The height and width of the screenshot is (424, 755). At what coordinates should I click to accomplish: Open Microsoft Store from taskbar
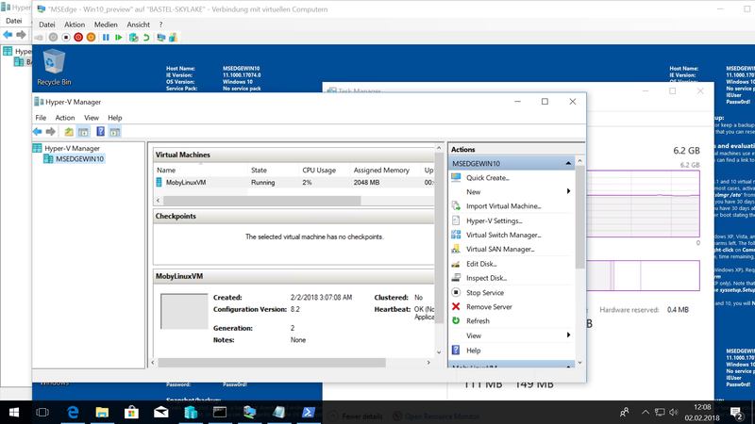pyautogui.click(x=131, y=413)
